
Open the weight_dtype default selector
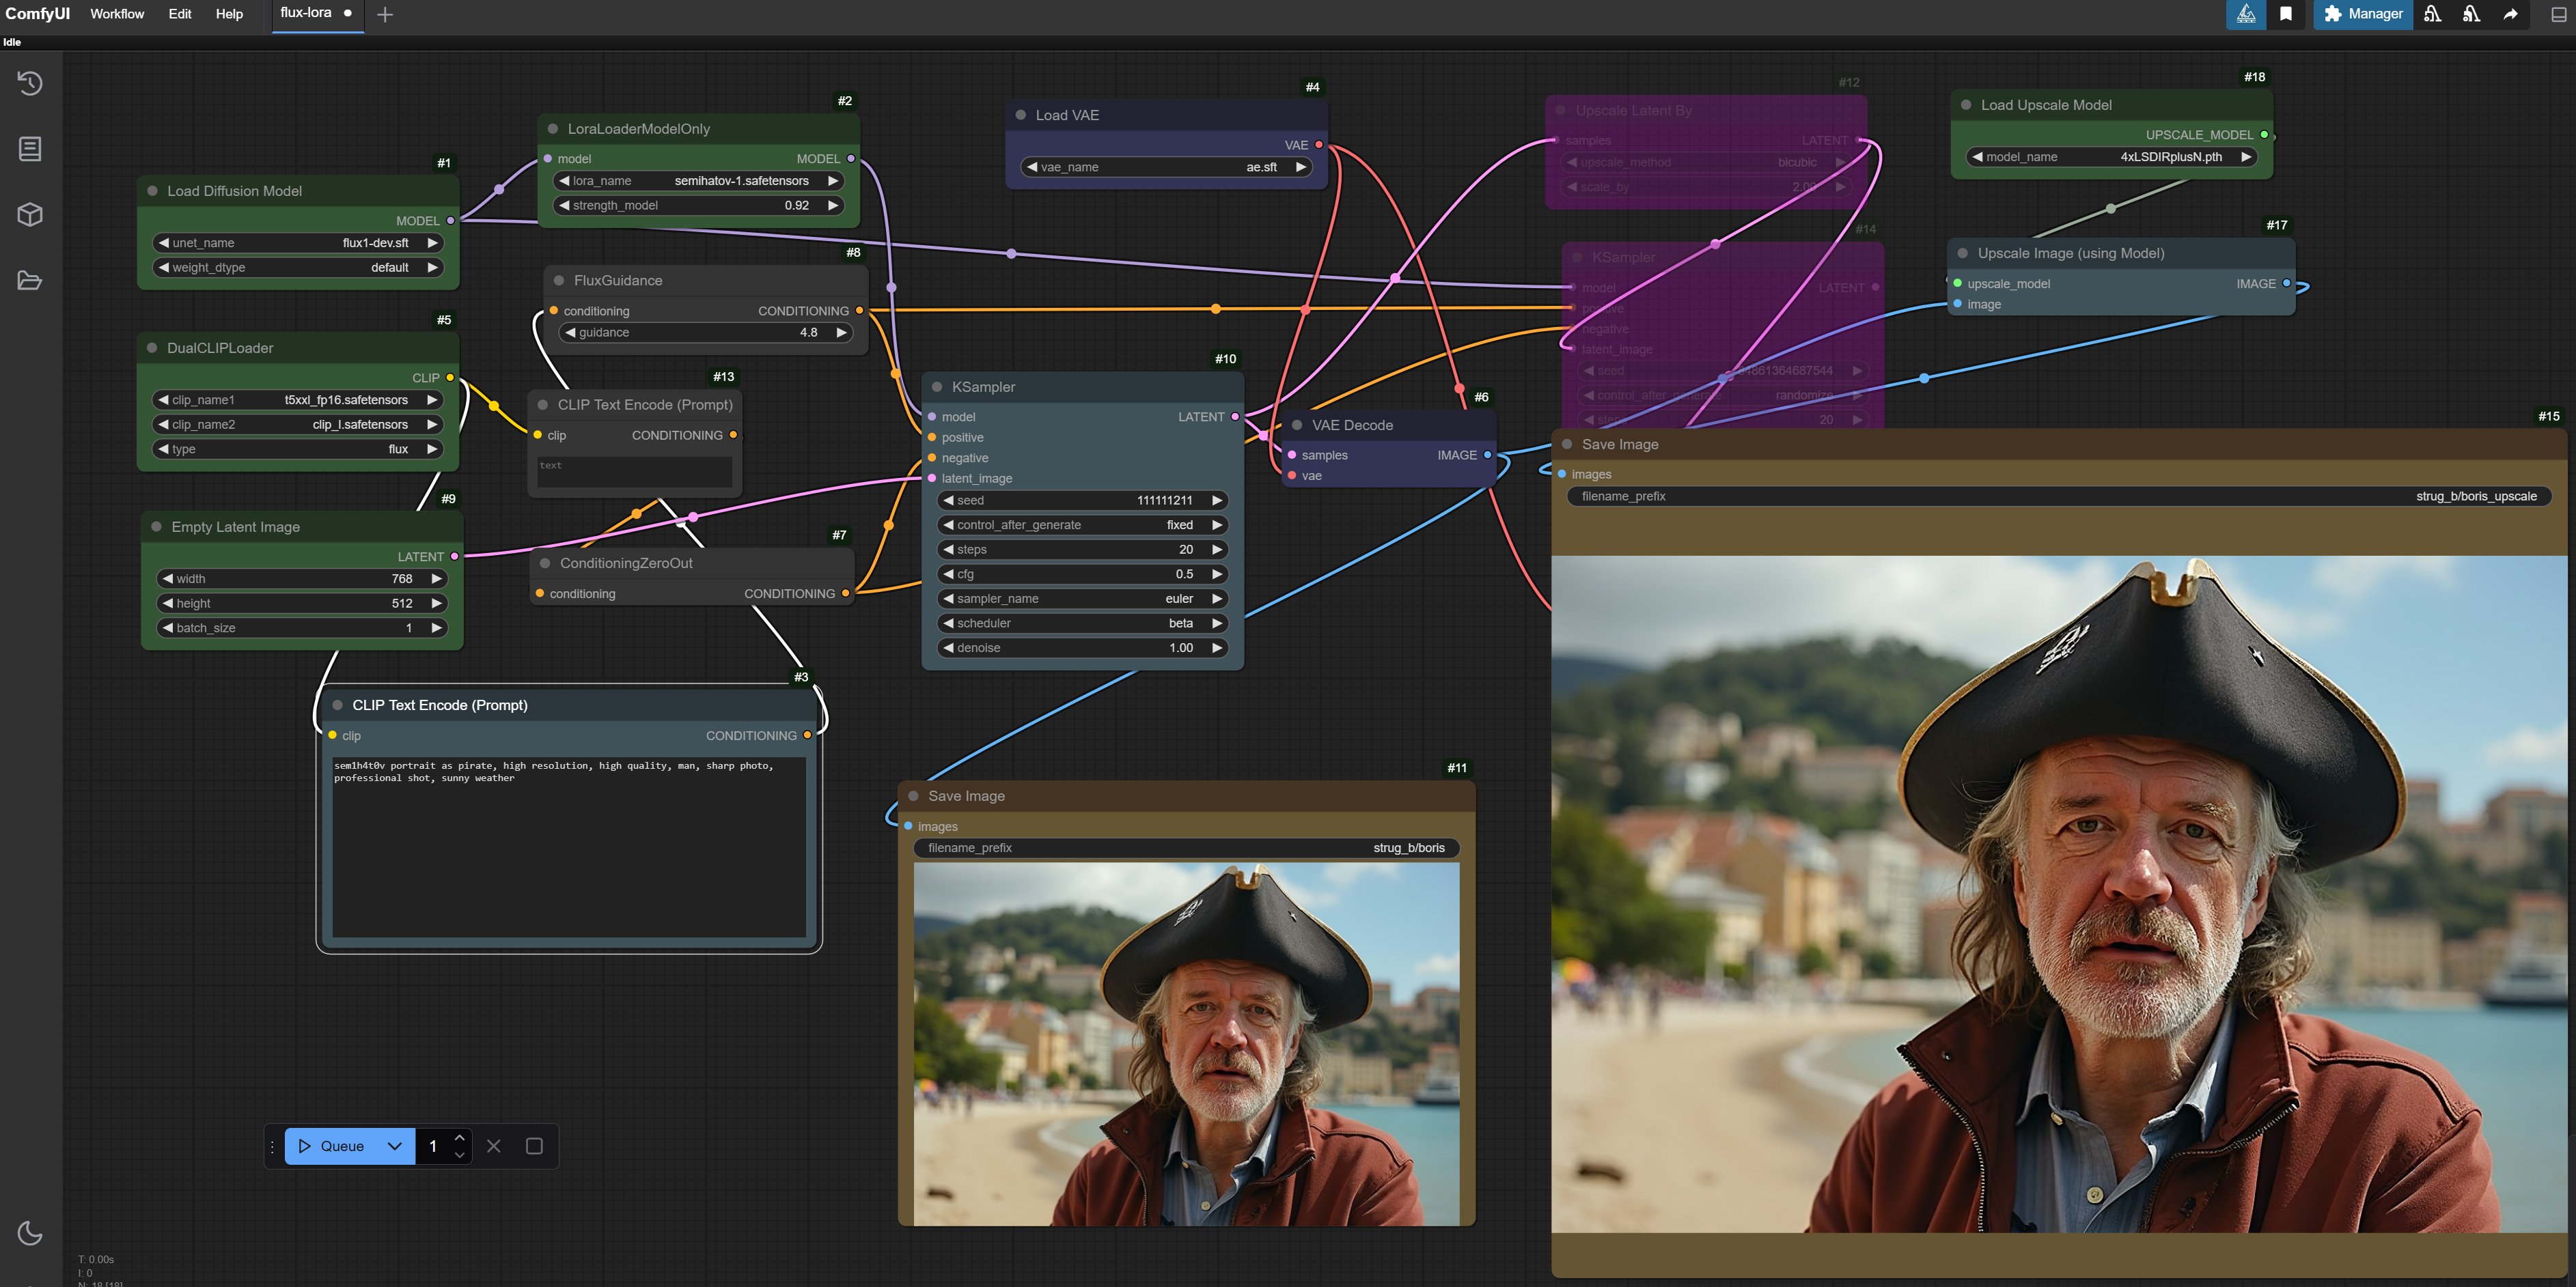[x=298, y=268]
